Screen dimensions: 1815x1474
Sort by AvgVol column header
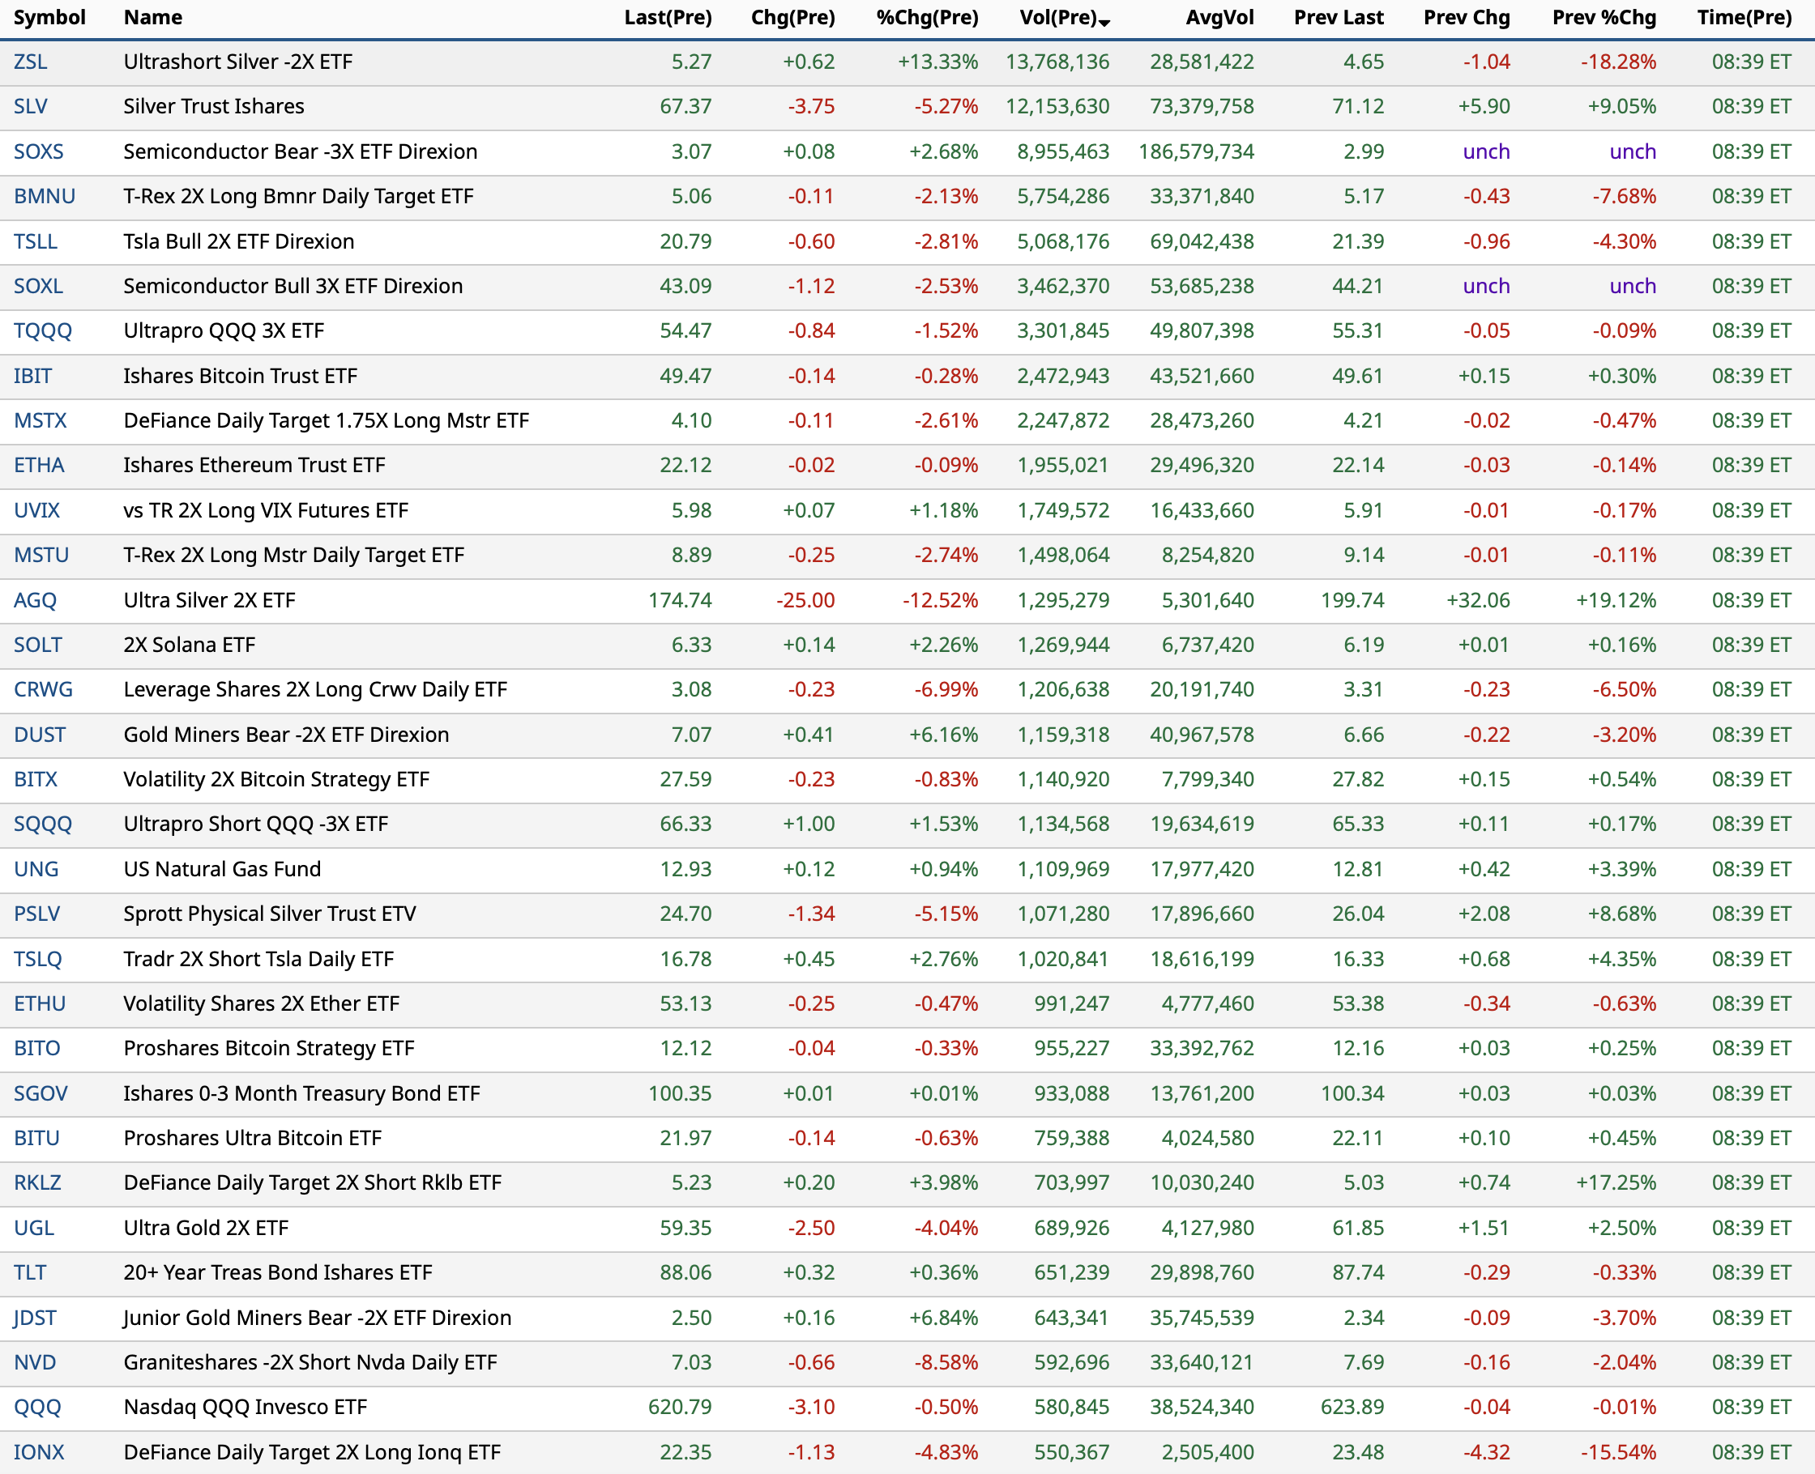(x=1219, y=17)
